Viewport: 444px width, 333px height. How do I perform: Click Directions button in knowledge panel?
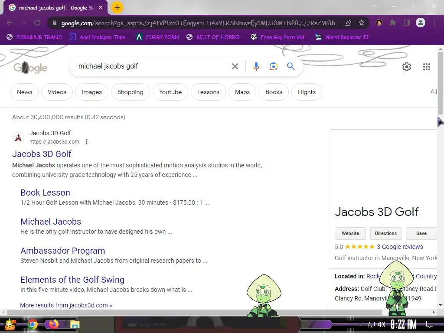tap(385, 233)
